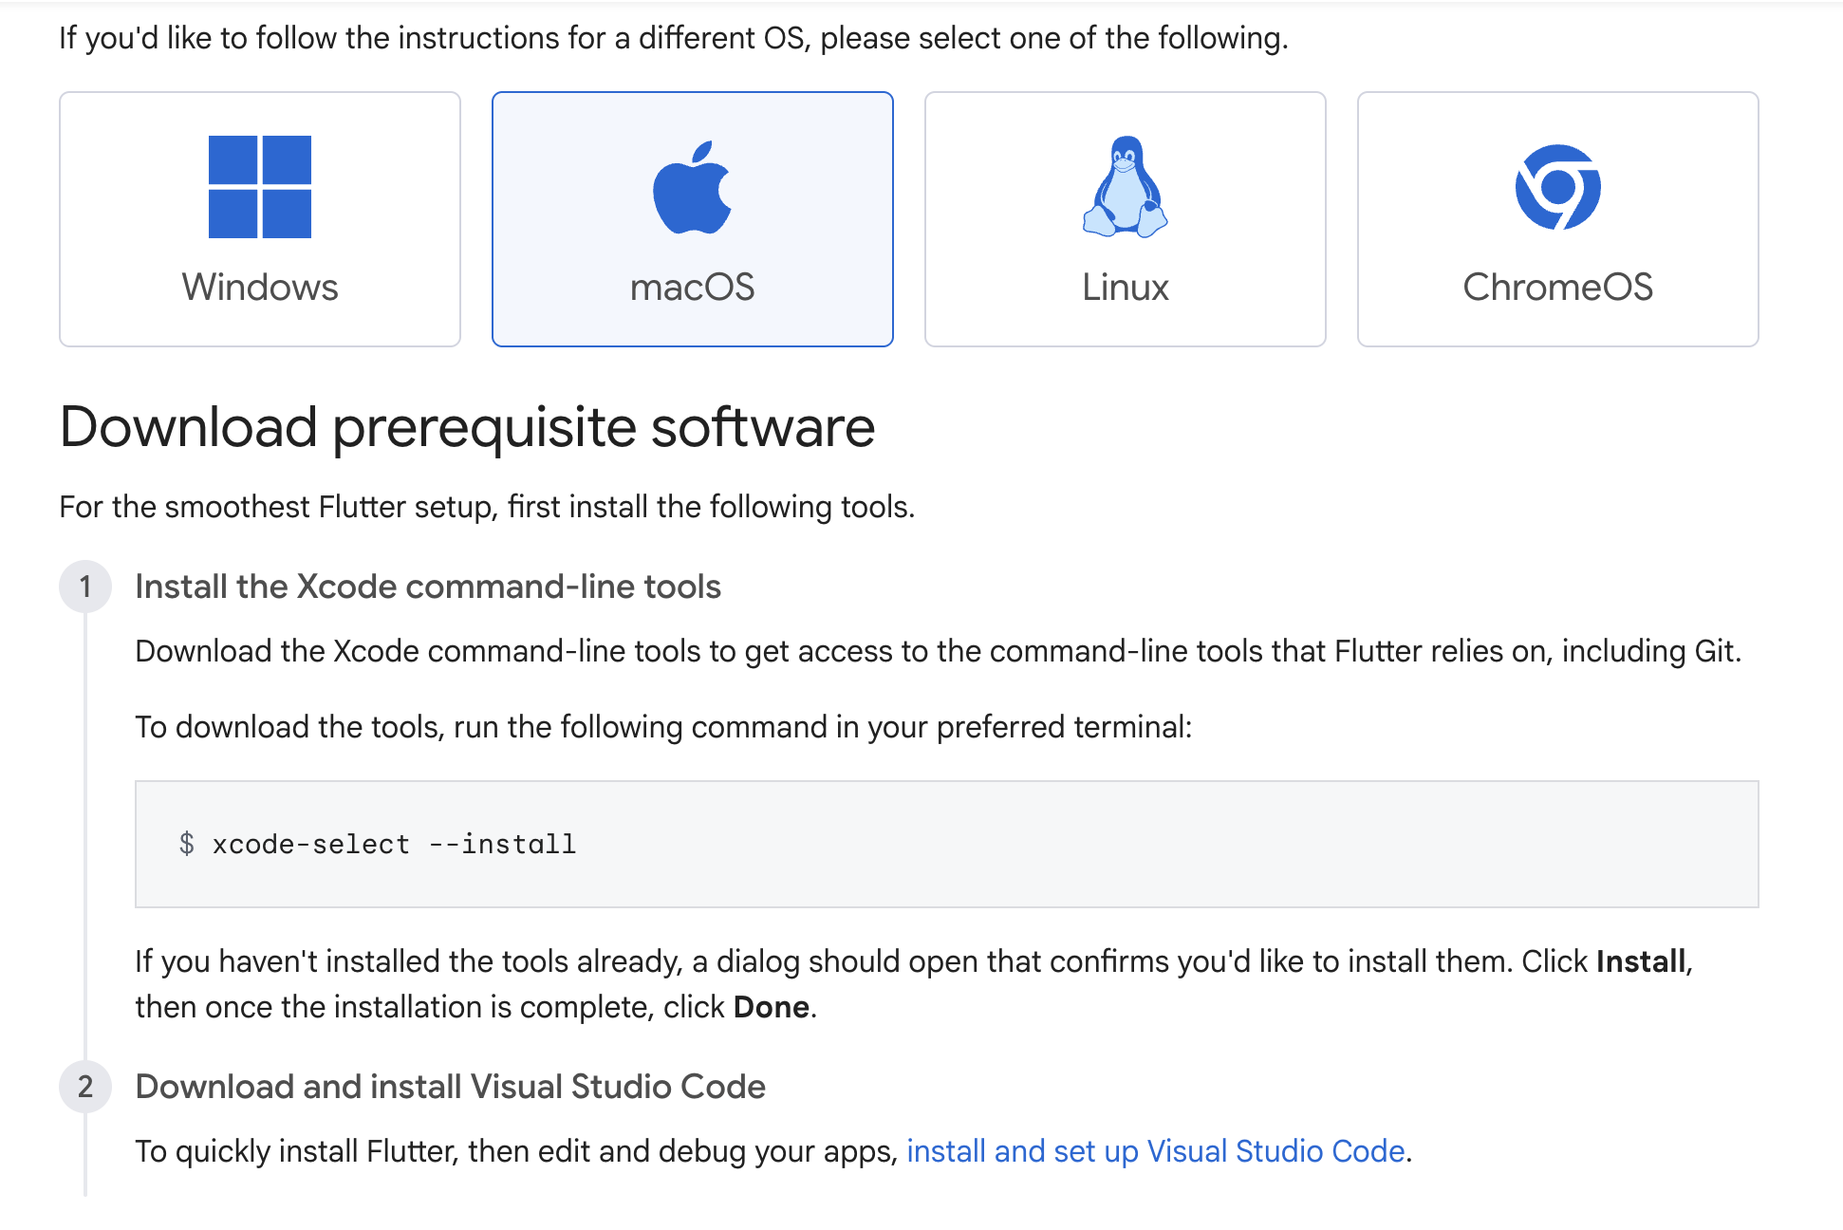Open the Visual Studio Code setup link
Image resolution: width=1843 pixels, height=1230 pixels.
(1155, 1151)
